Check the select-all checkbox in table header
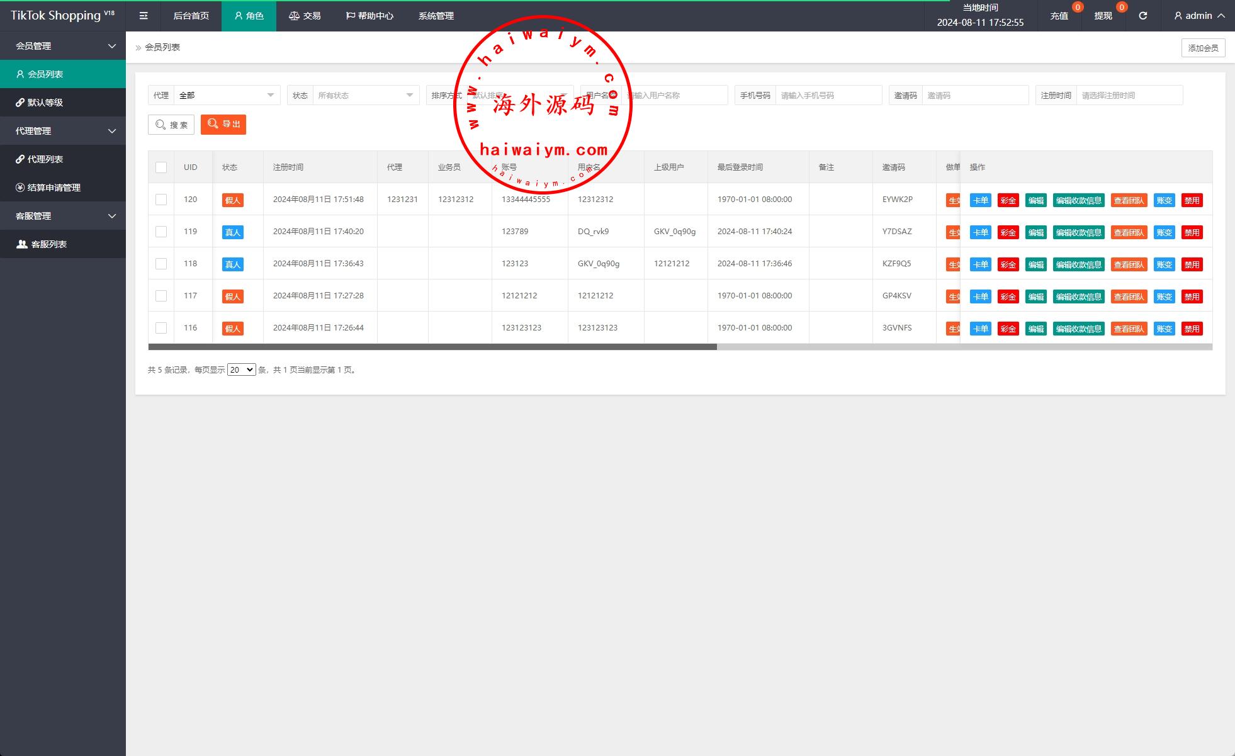 pyautogui.click(x=161, y=167)
